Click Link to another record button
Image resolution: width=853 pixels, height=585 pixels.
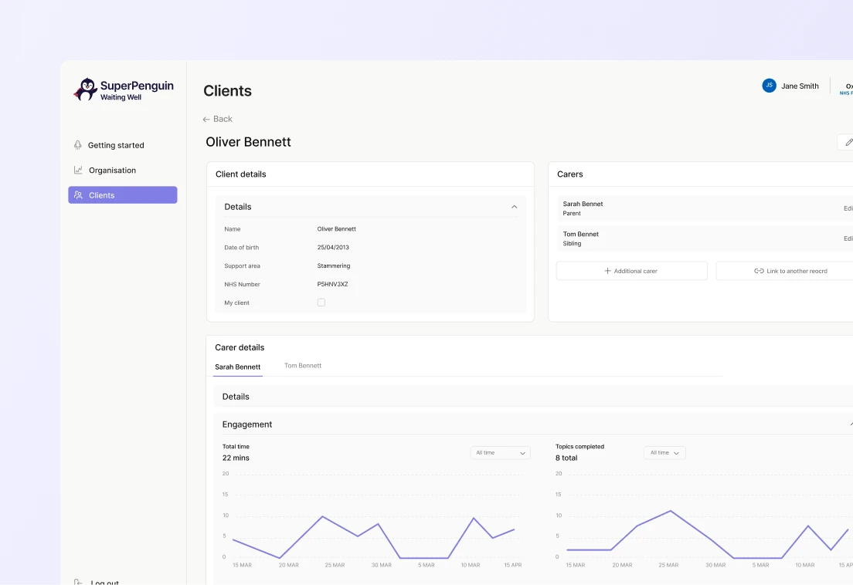click(784, 271)
